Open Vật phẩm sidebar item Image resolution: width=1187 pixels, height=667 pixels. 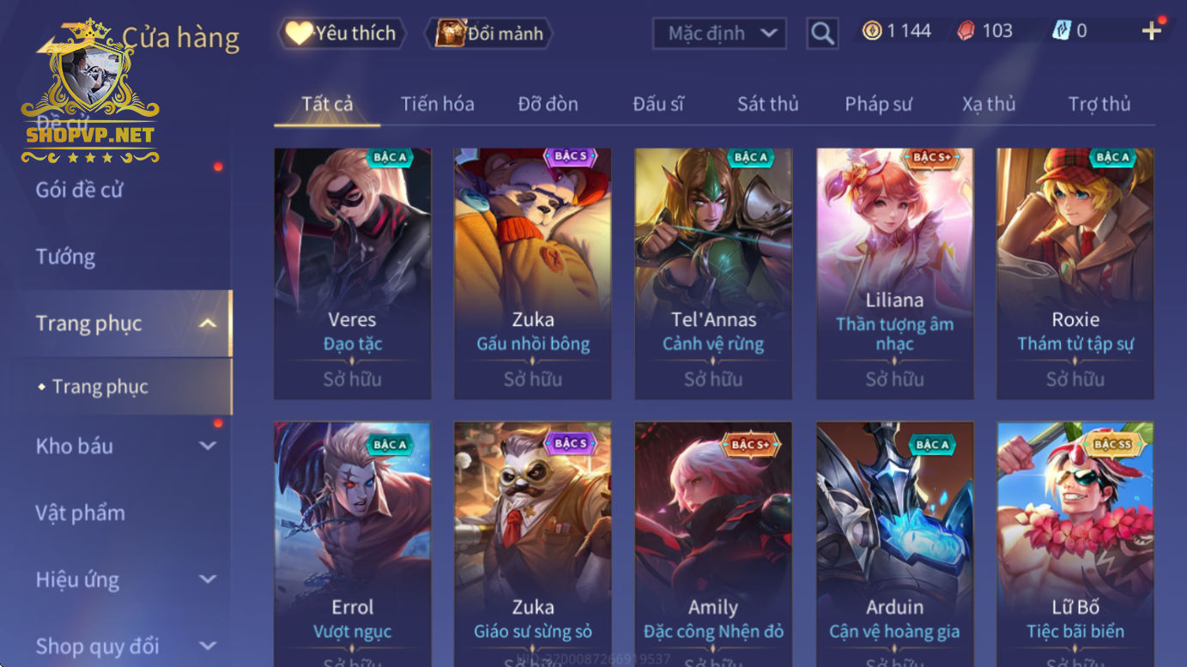pos(80,512)
